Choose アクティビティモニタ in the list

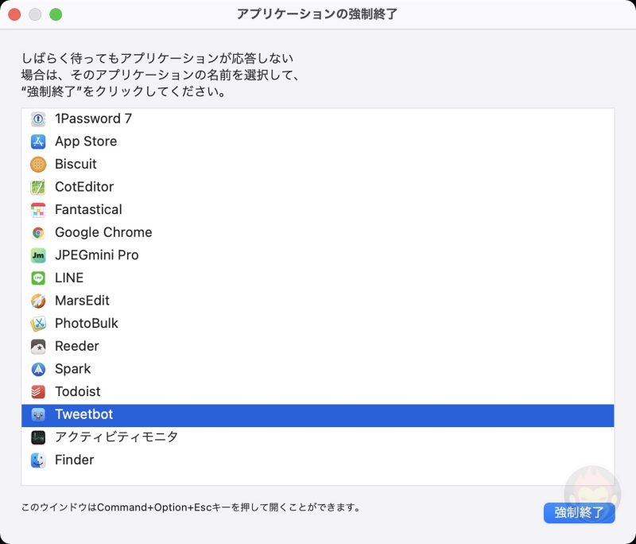tap(116, 437)
